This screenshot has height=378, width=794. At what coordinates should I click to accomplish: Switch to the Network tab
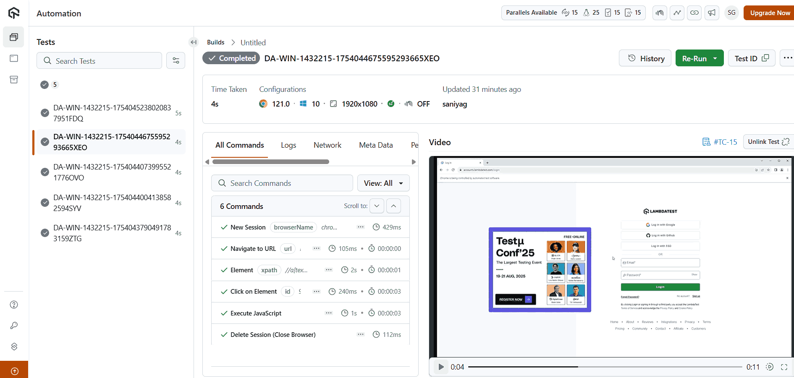click(x=327, y=145)
